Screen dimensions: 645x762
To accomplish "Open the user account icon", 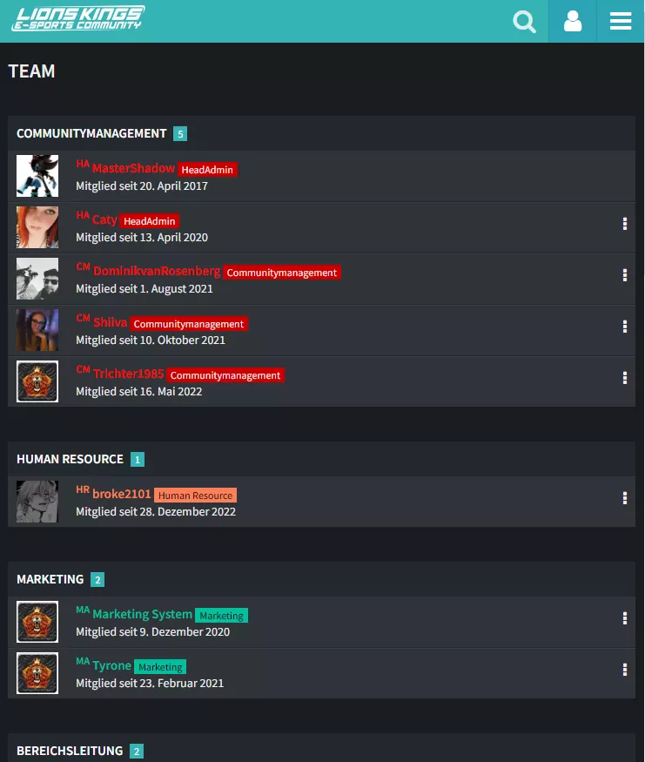I will coord(573,22).
